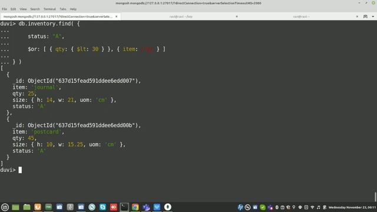Viewport: 377px width, 212px height.
Task: Click the db.inventory.find( command text
Action: [46, 24]
